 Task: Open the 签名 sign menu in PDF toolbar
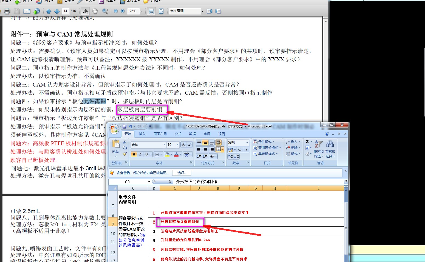coord(86,1)
